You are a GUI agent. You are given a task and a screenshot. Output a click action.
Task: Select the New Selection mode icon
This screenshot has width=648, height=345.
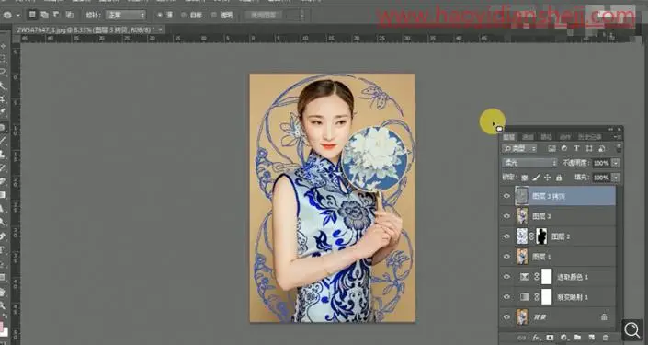click(32, 15)
